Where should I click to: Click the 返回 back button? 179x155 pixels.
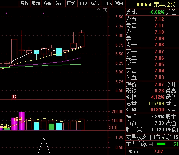pyautogui.click(x=119, y=3)
